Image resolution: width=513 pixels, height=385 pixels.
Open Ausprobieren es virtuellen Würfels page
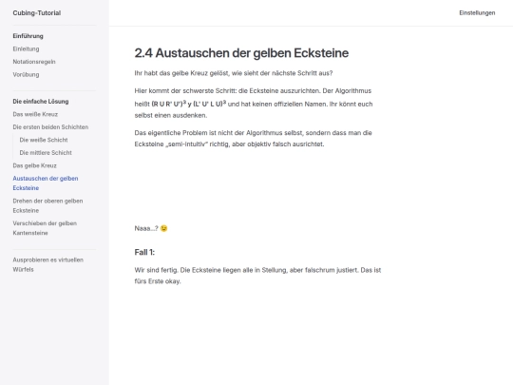click(x=48, y=264)
